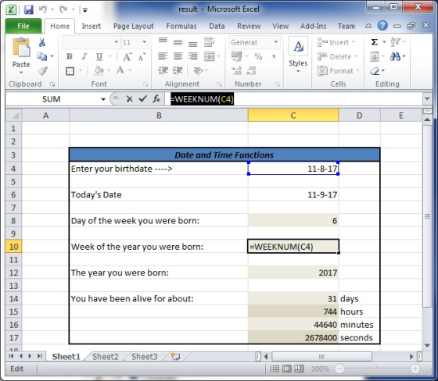Click the Comma Style icon
Viewport: 438px width, 381px height.
click(x=274, y=57)
